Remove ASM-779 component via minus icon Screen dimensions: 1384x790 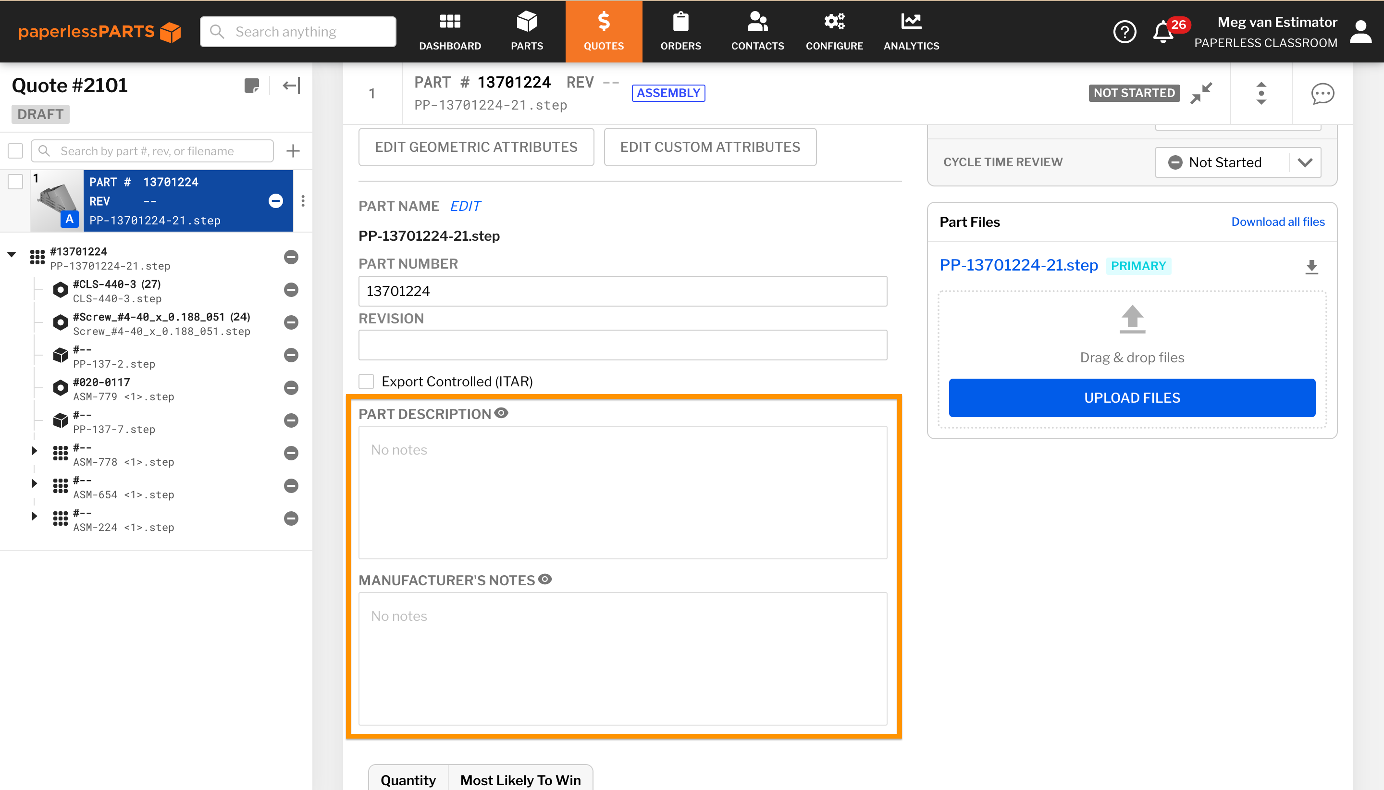pyautogui.click(x=291, y=387)
